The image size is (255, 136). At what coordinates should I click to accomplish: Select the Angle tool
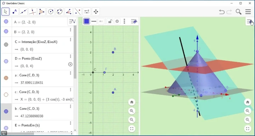69,12
